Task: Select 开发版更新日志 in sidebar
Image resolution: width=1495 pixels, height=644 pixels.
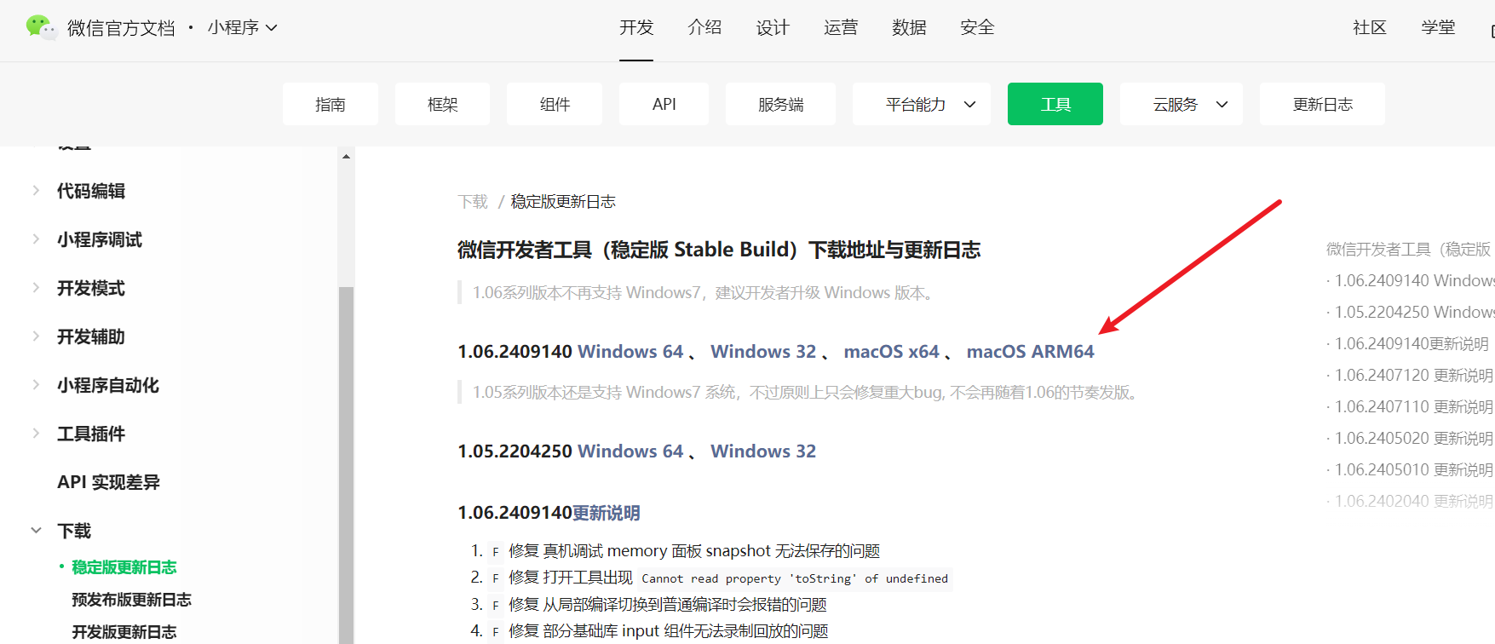Action: tap(124, 632)
